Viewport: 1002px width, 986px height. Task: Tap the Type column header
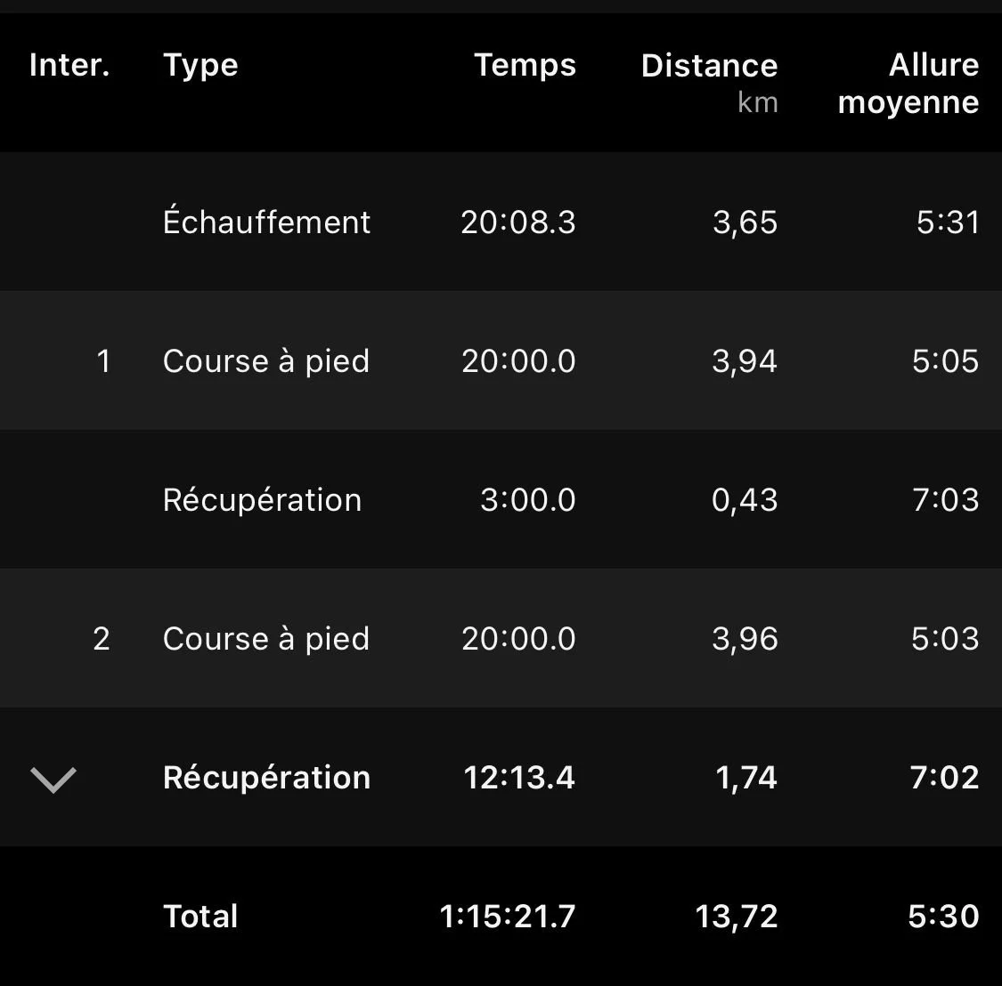click(x=200, y=67)
